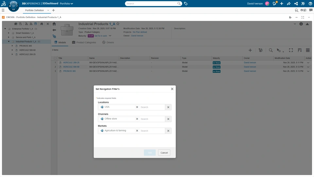Open notifications bell

pyautogui.click(x=274, y=3)
